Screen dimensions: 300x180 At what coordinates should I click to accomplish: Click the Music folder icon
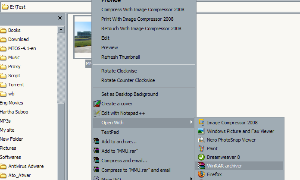(3, 57)
